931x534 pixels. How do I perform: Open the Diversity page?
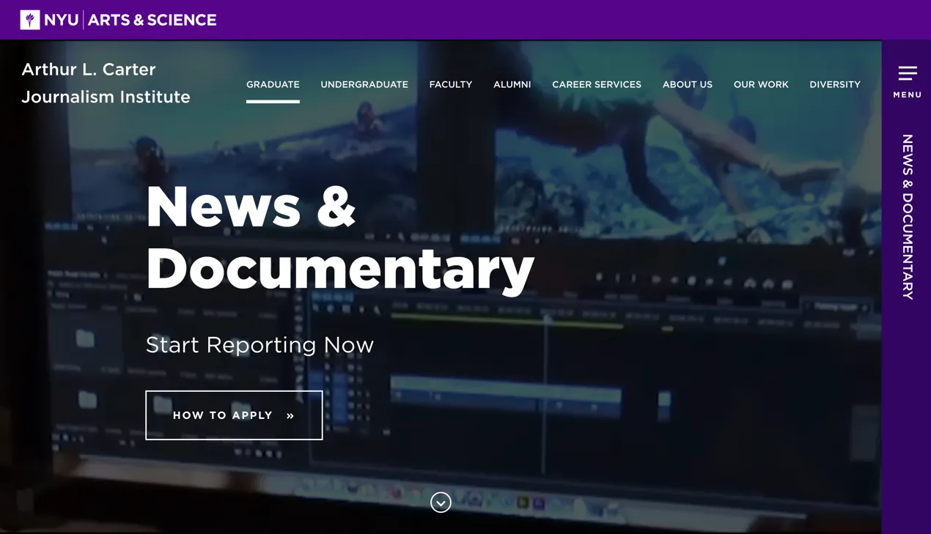834,85
